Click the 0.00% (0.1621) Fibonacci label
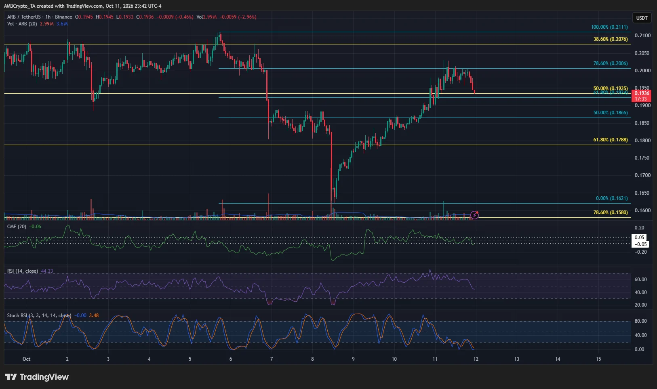Image resolution: width=657 pixels, height=389 pixels. (x=612, y=198)
